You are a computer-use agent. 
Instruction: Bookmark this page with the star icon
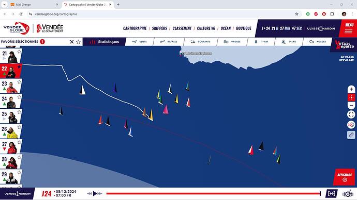[x=296, y=14]
